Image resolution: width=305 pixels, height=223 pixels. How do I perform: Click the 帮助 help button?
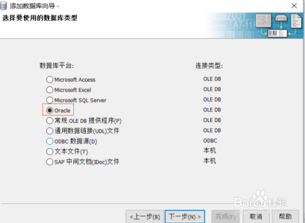pyautogui.click(x=285, y=217)
